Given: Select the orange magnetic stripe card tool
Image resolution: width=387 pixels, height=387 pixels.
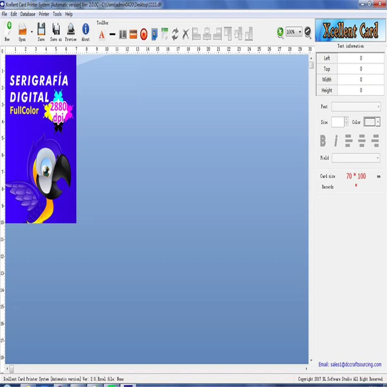Looking at the screenshot, I should pos(133,34).
